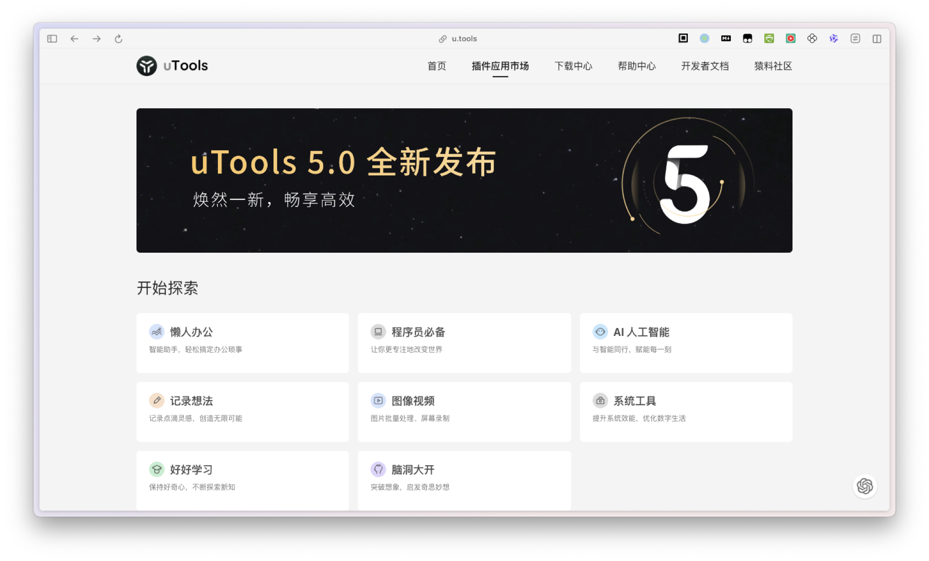The image size is (929, 561).
Task: Open the AI 人工智能 category card
Action: pyautogui.click(x=686, y=343)
